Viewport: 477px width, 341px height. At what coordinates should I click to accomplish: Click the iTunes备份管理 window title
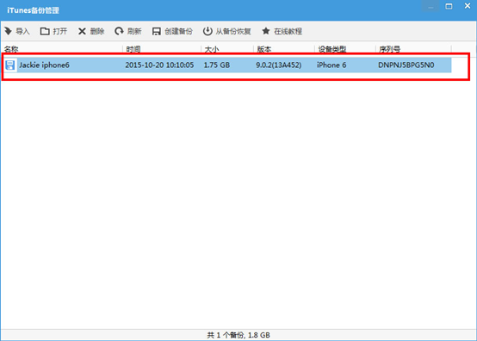[34, 10]
